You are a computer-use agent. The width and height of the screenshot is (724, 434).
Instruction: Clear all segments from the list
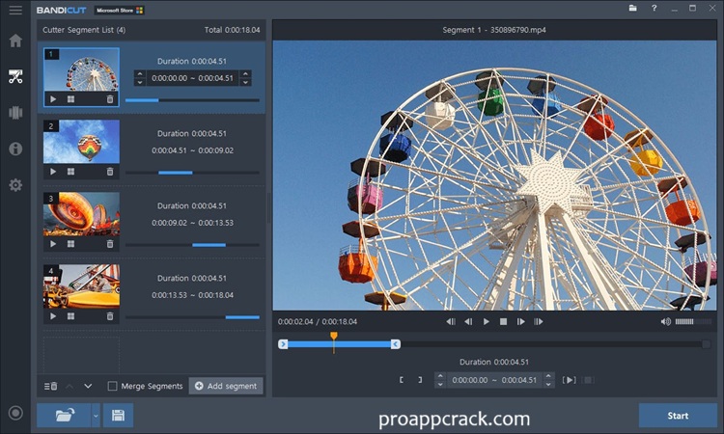coord(51,386)
